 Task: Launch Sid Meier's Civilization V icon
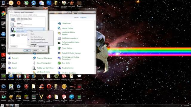coord(41,98)
